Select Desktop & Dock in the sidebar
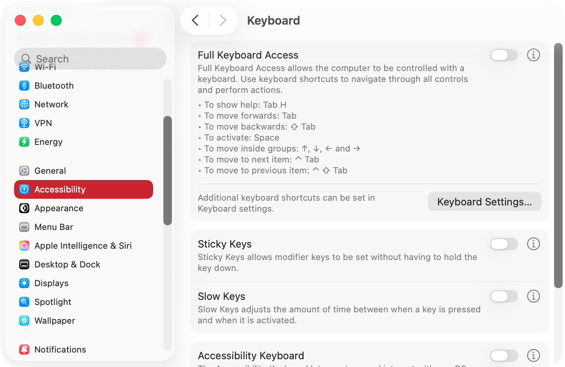This screenshot has width=565, height=367. (67, 264)
